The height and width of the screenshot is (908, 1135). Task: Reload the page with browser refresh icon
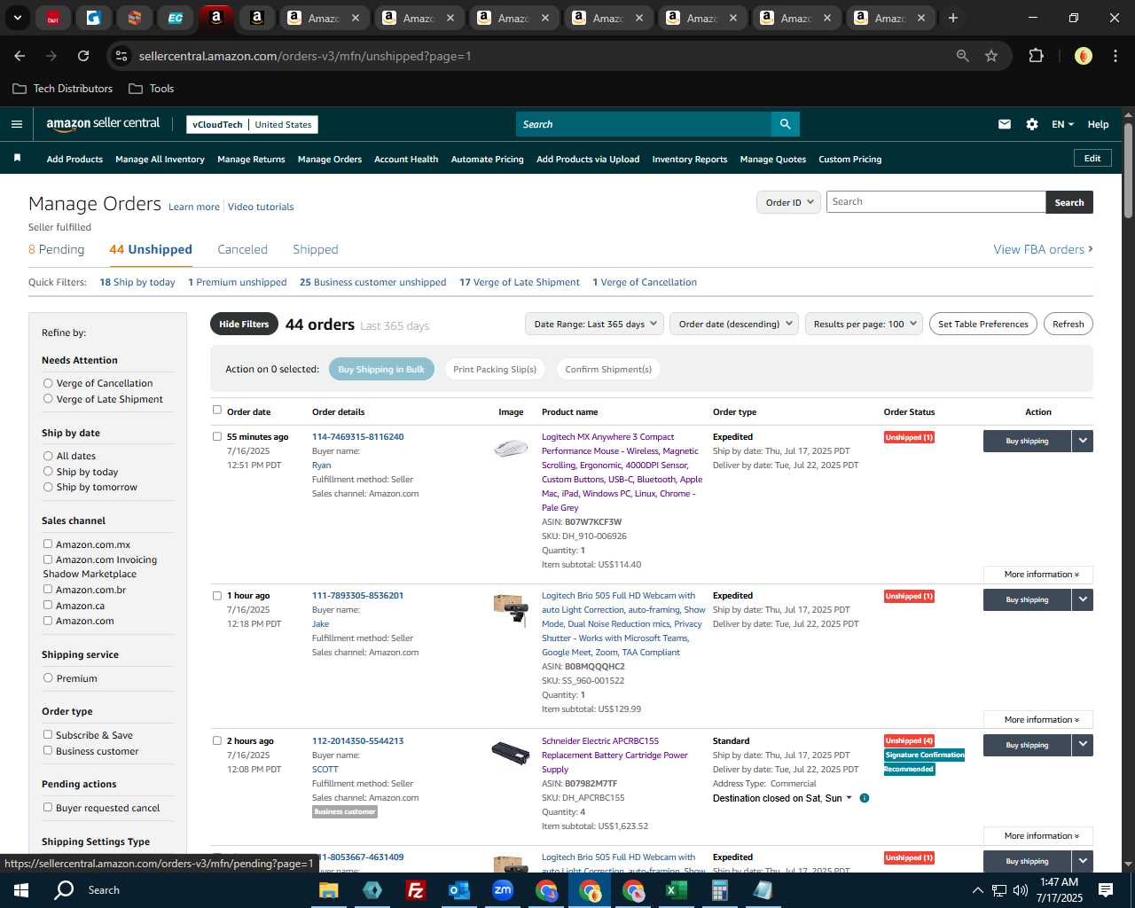pos(83,56)
